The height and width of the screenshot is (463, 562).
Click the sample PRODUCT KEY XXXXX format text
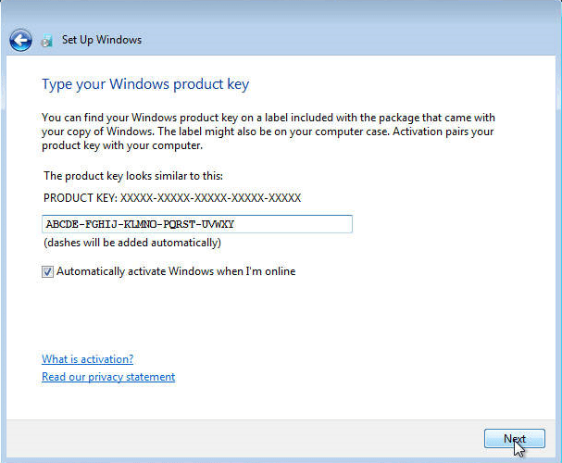point(172,198)
